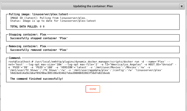Screen dimensions: 187x111
Task: Click 'The command finished successfully!' message
Action: [36, 79]
